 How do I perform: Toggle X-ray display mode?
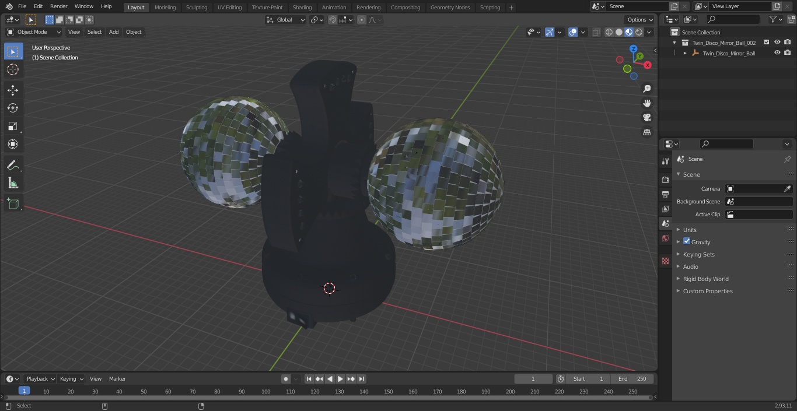pyautogui.click(x=596, y=32)
